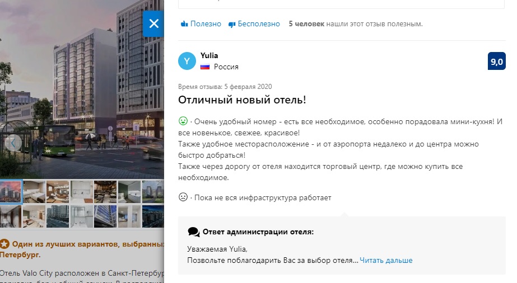Viewport: 517px width, 283px height.
Task: Select the blue glass facade thumbnail
Action: [x=105, y=216]
